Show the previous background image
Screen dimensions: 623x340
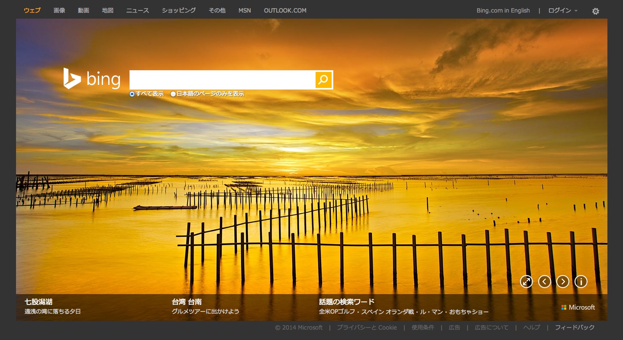pyautogui.click(x=544, y=282)
